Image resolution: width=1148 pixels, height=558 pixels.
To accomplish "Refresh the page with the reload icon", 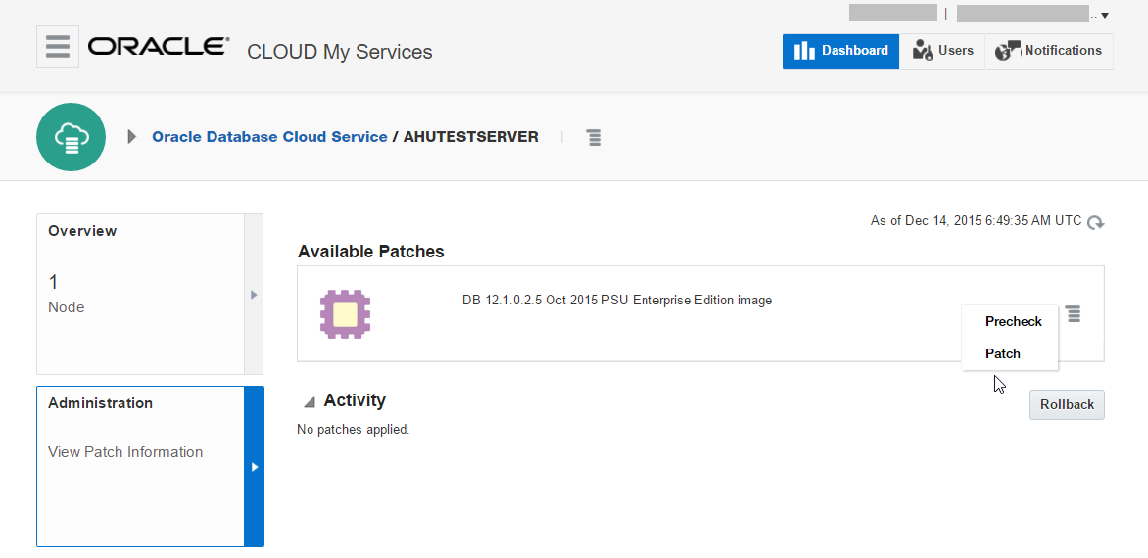I will click(x=1096, y=222).
